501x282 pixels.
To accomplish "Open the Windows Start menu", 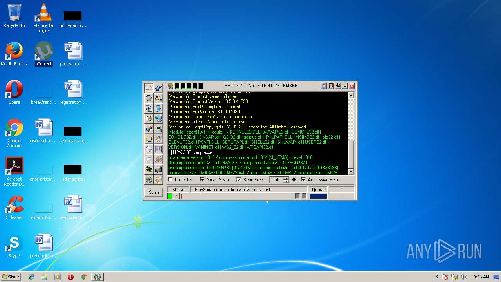I will (x=11, y=277).
